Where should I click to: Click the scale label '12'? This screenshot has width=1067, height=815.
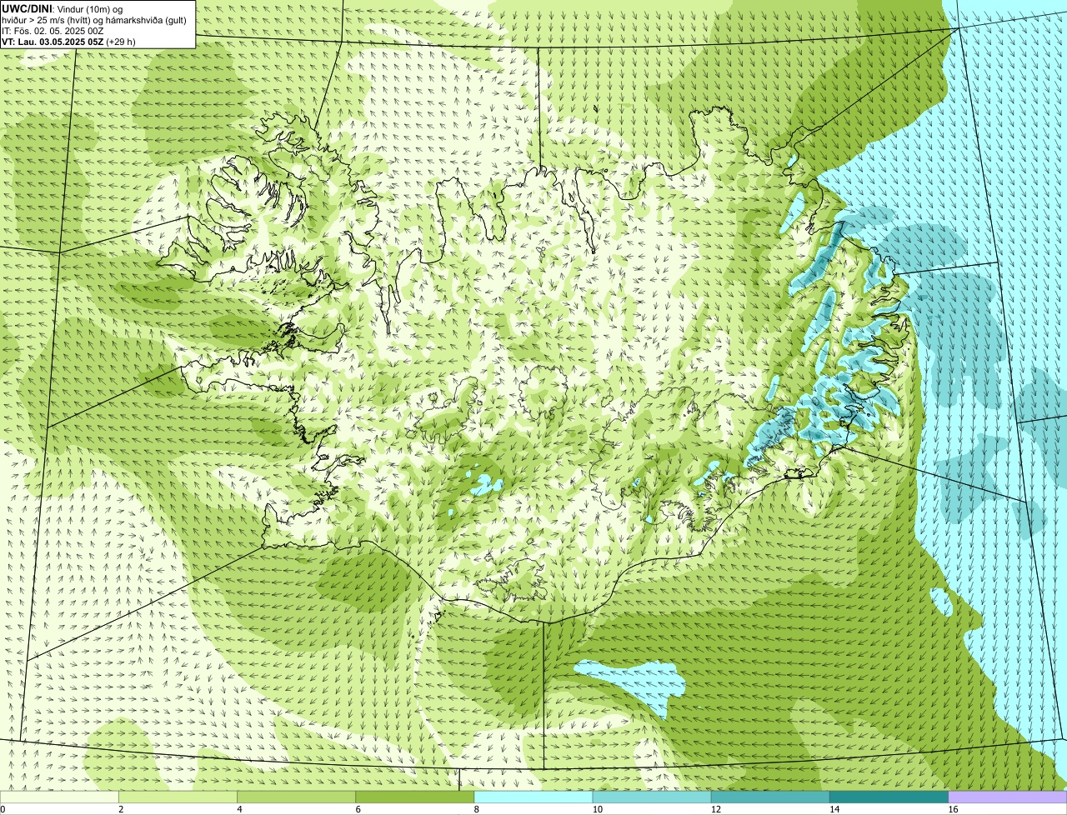715,809
